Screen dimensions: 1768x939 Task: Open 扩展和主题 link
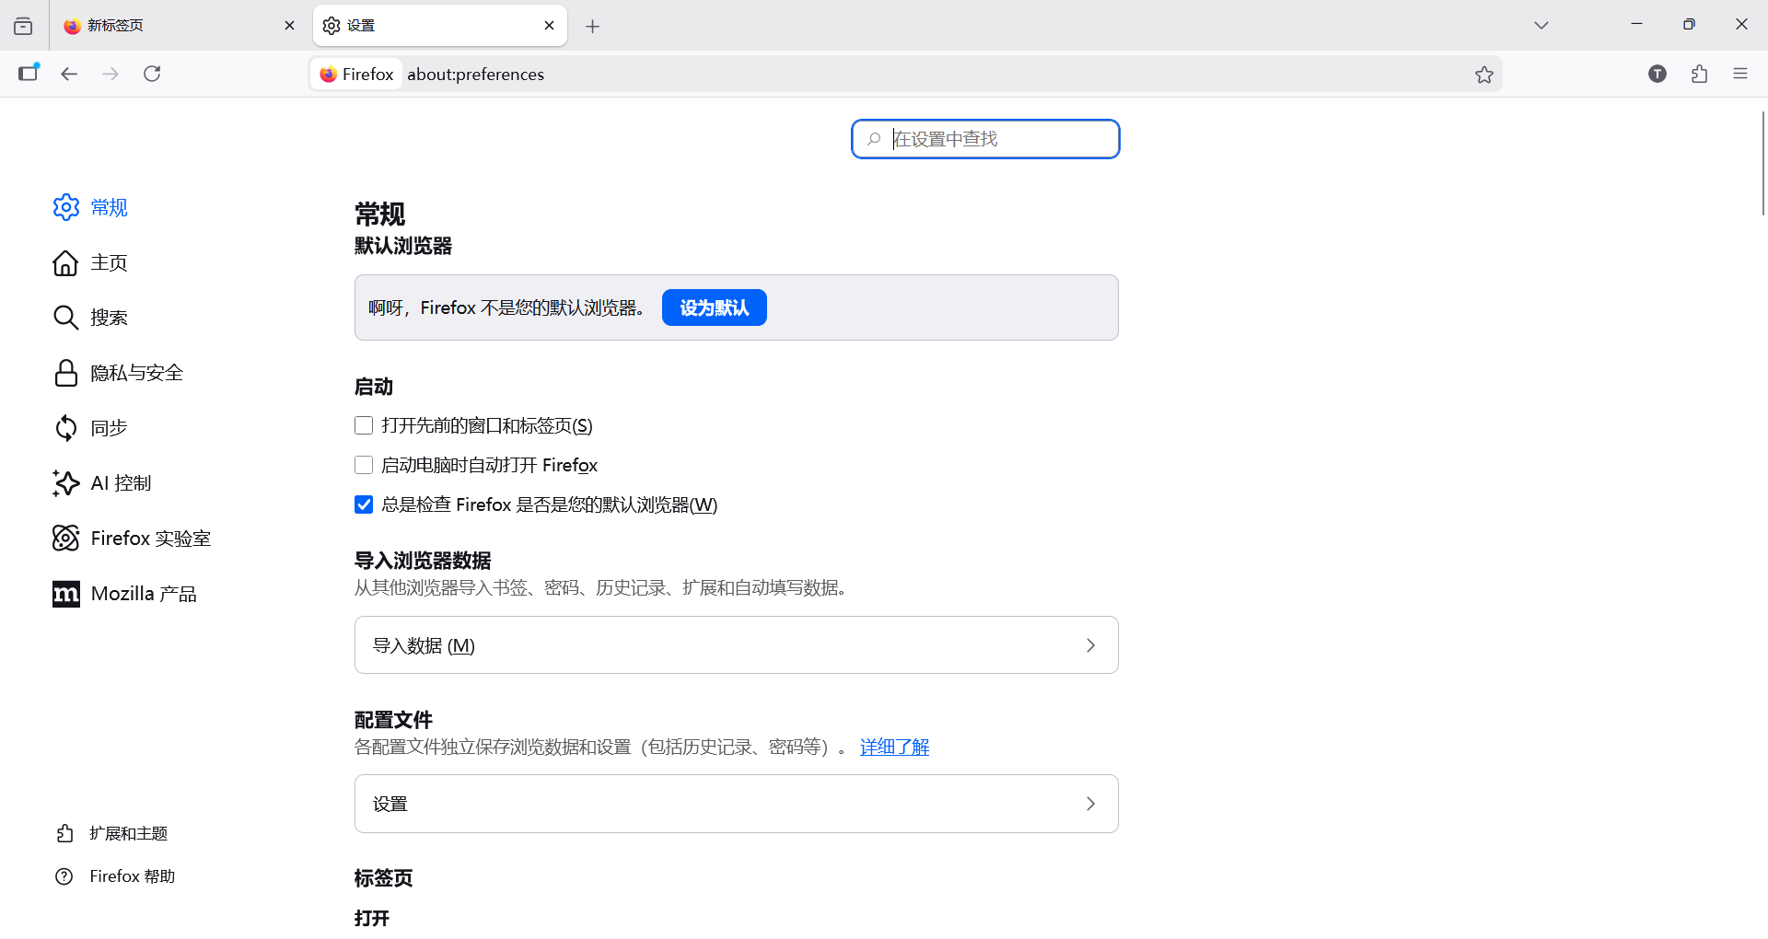click(128, 833)
